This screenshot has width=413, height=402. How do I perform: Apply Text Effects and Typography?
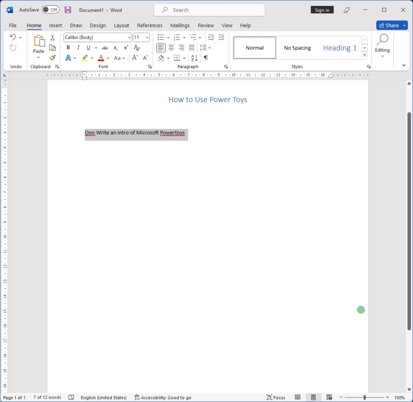click(68, 58)
